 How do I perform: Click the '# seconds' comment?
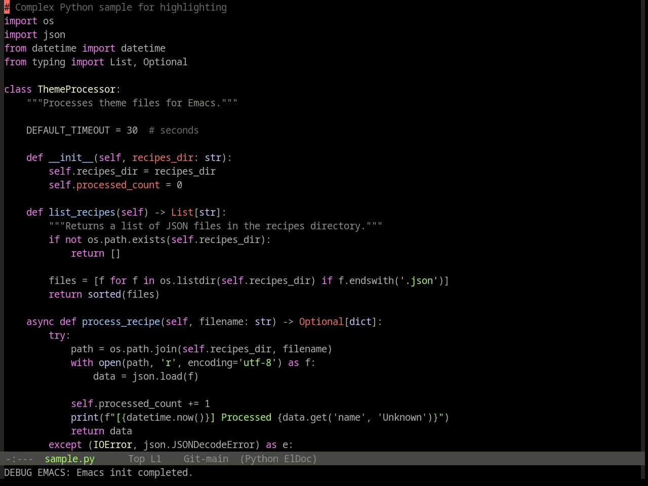(174, 130)
